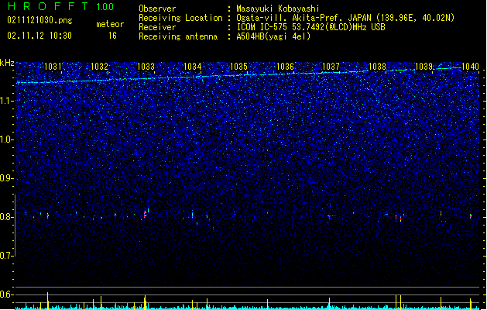487x310 pixels.
Task: Click time marker 1037
Action: [x=331, y=67]
